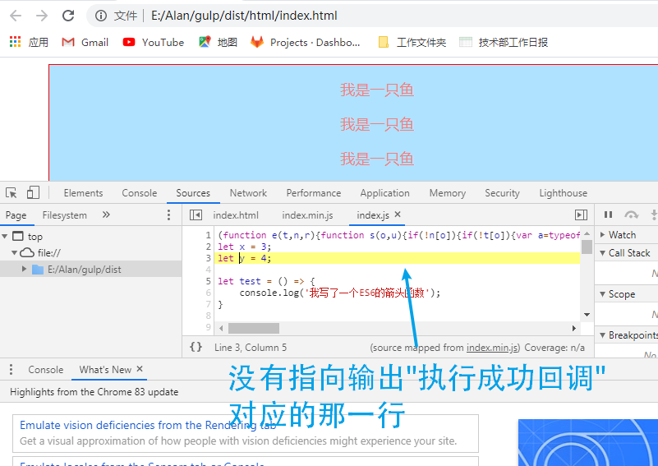Go back with browser back arrow
This screenshot has width=658, height=466.
click(16, 16)
